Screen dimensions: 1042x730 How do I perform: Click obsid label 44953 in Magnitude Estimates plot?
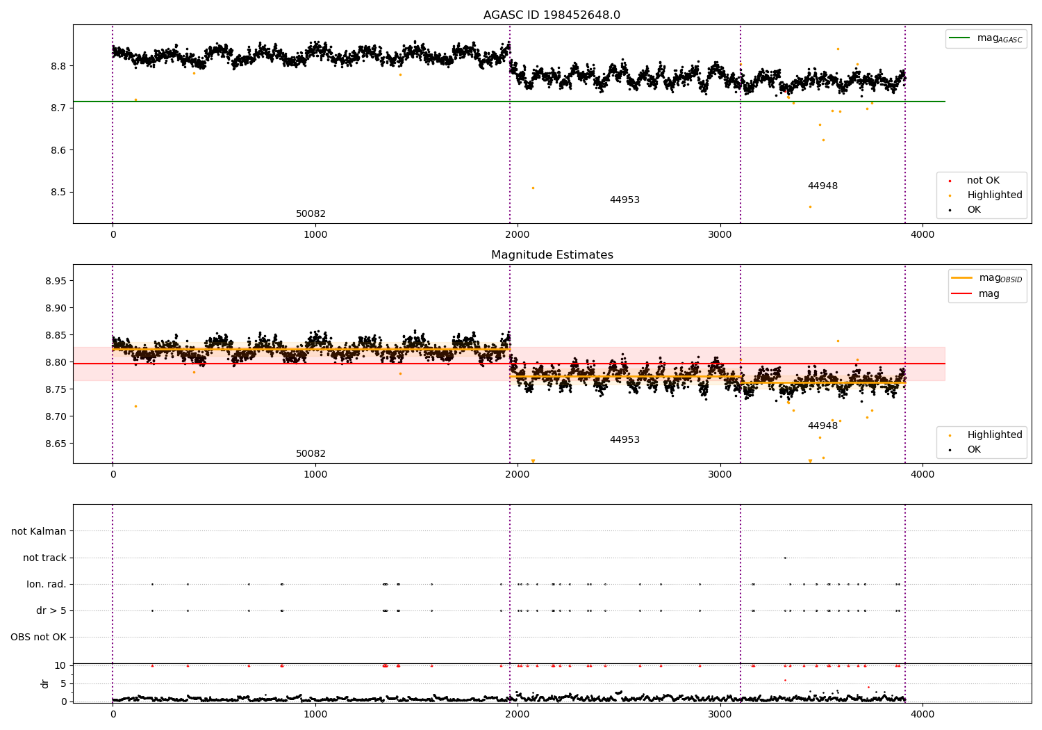point(625,440)
